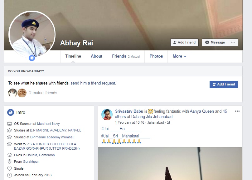Click 'Joined on February 2018' text

click(x=33, y=175)
